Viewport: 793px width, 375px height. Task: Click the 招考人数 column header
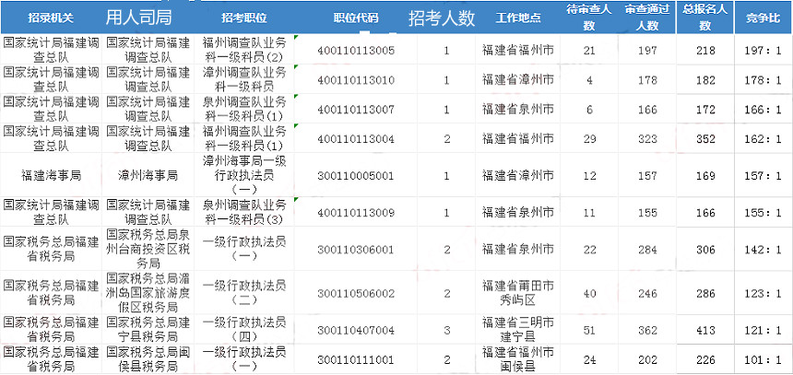coord(442,18)
